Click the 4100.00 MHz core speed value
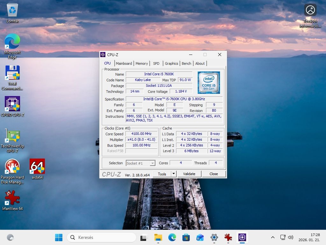 coord(141,134)
